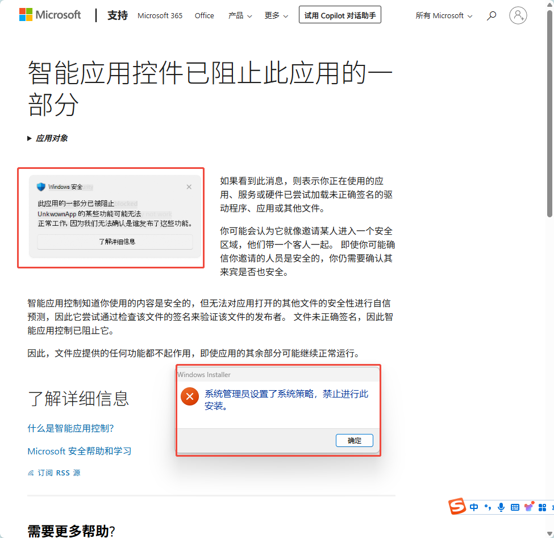
Task: Click the message 系统管理员设置了系统策略
Action: (286, 400)
